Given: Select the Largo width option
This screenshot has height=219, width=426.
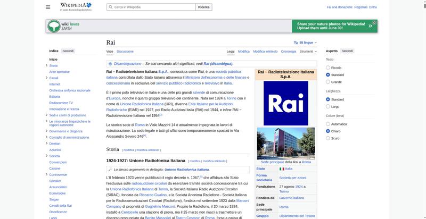Looking at the screenshot, I should click(328, 106).
